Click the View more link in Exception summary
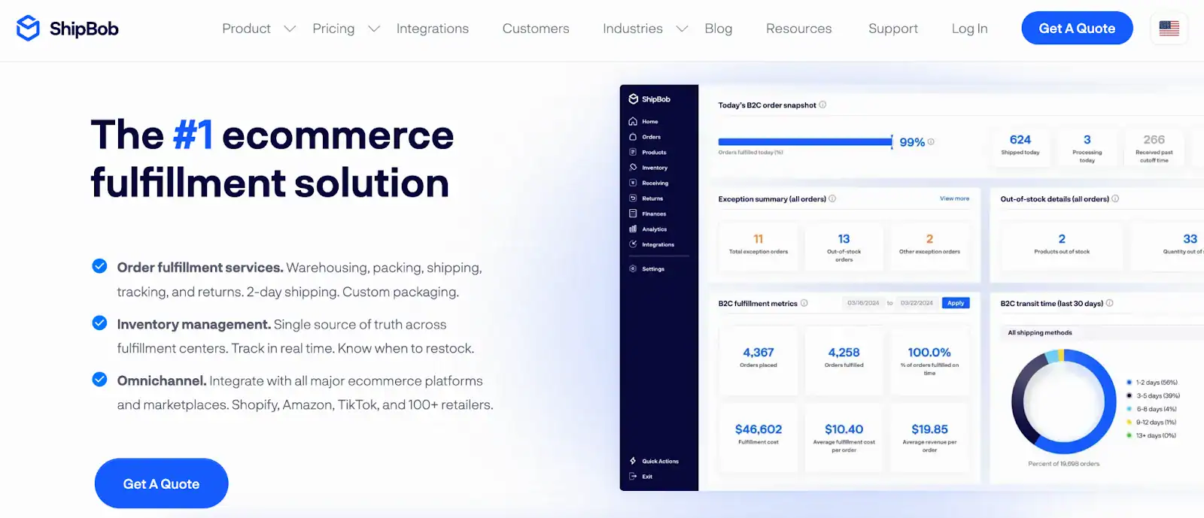Screen dimensions: 1204x518 (954, 198)
